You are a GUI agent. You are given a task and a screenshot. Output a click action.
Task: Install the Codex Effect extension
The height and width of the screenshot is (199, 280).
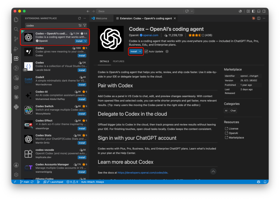[82, 128]
